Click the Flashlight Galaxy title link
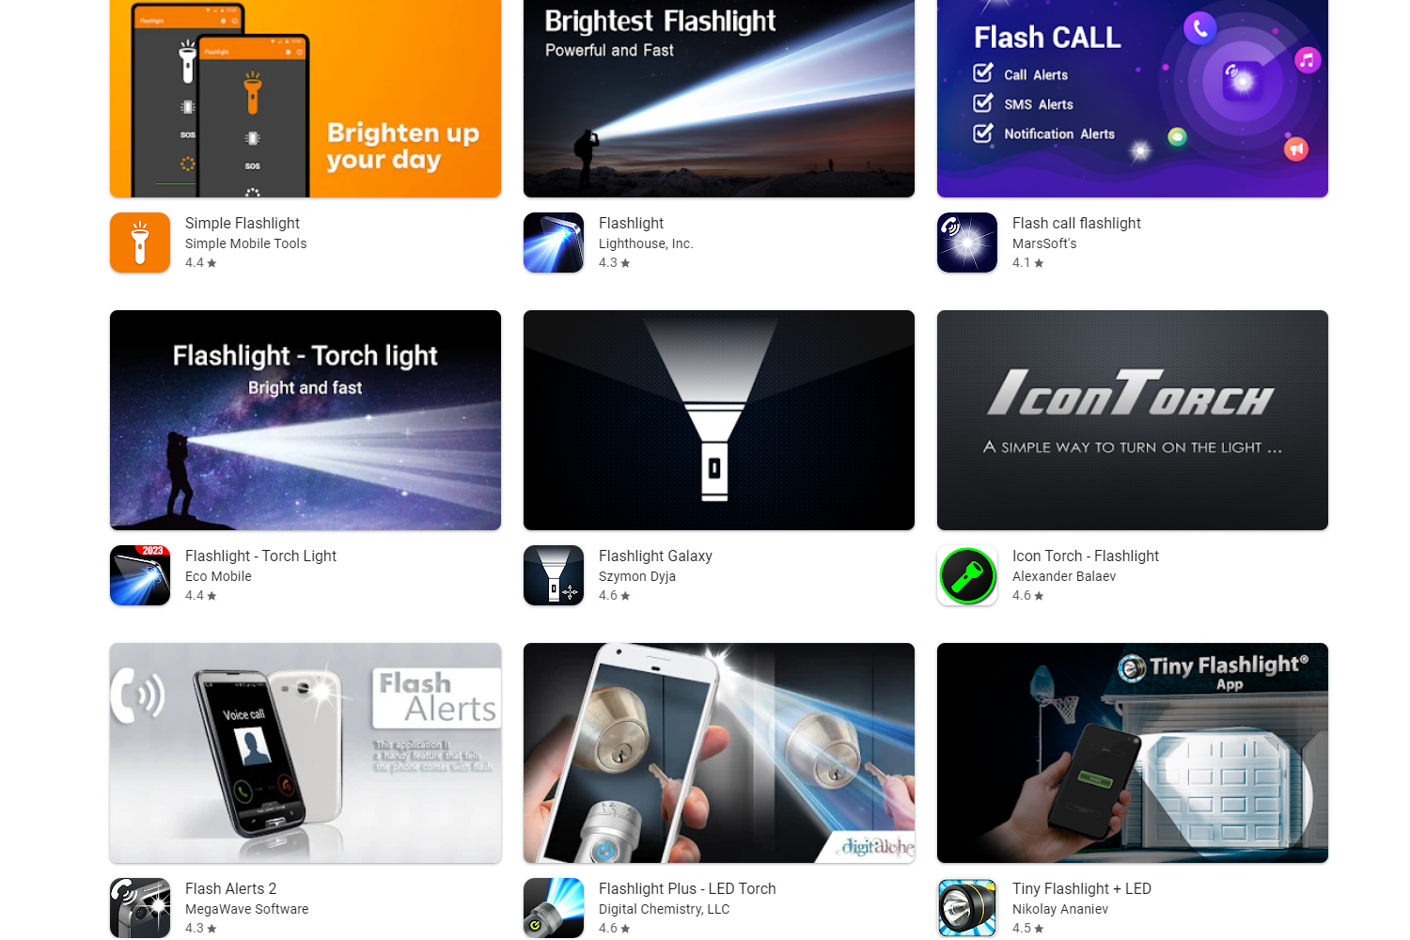 [x=655, y=556]
